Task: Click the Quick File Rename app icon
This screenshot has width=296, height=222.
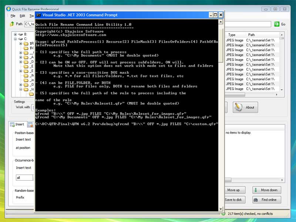Action: click(x=8, y=9)
